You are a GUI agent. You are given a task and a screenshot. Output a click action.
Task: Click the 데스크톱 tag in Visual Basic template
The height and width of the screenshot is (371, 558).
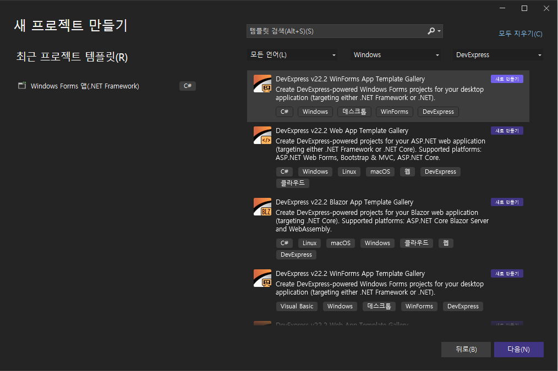click(379, 306)
